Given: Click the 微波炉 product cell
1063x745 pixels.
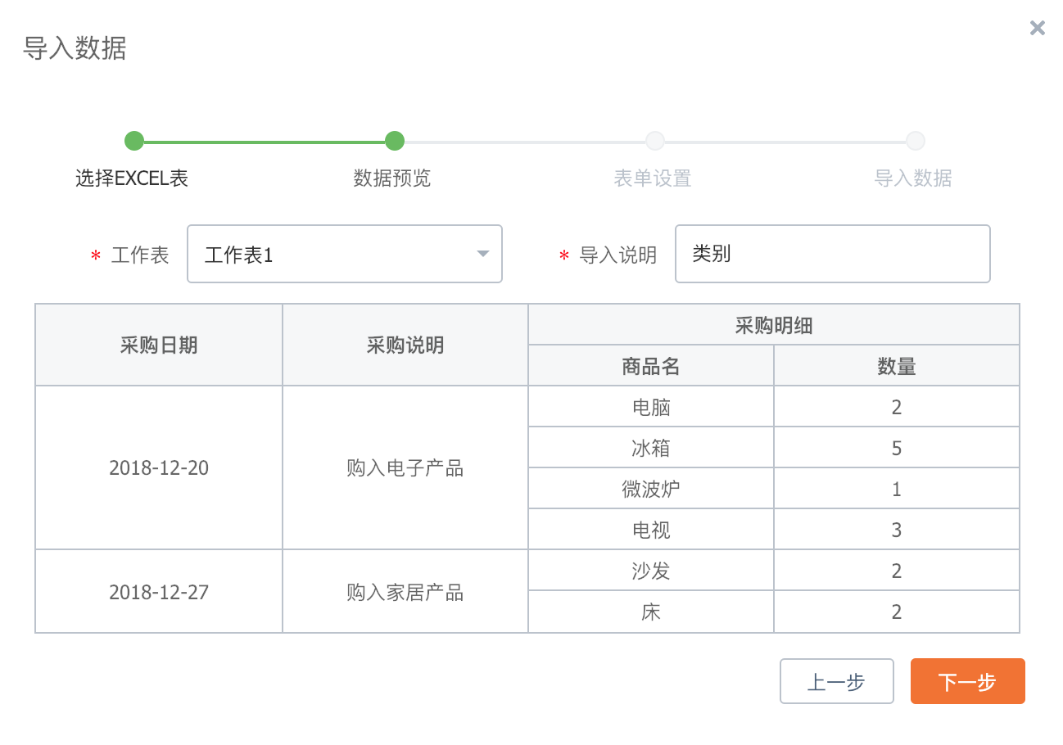Looking at the screenshot, I should 651,490.
